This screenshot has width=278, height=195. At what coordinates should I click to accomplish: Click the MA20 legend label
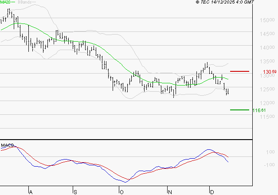pos(5,2)
